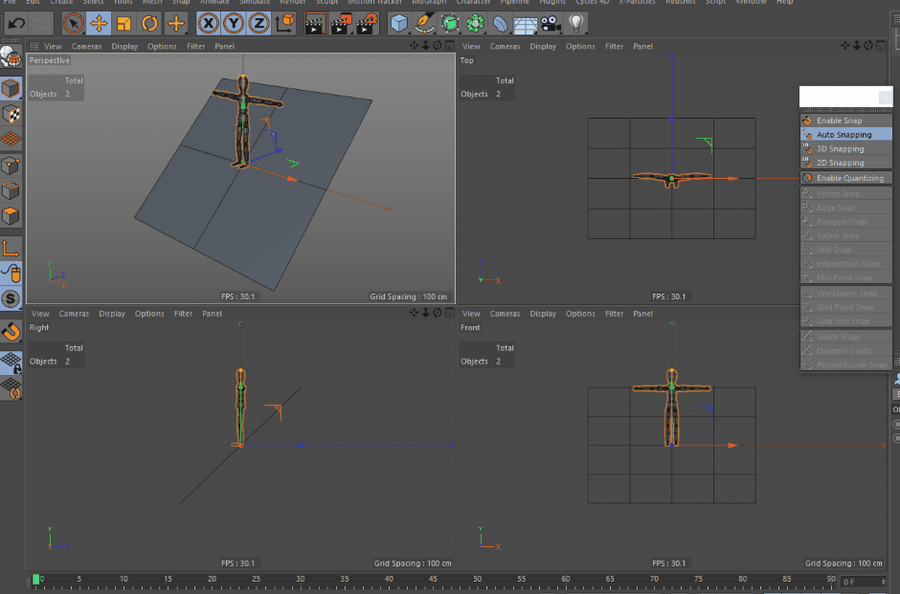This screenshot has height=594, width=900.
Task: Switch to Points mode
Action: coord(11,165)
